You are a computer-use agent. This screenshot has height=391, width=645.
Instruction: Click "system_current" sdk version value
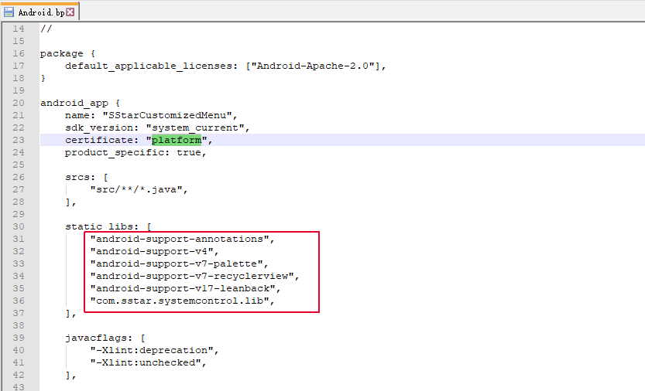[x=195, y=127]
